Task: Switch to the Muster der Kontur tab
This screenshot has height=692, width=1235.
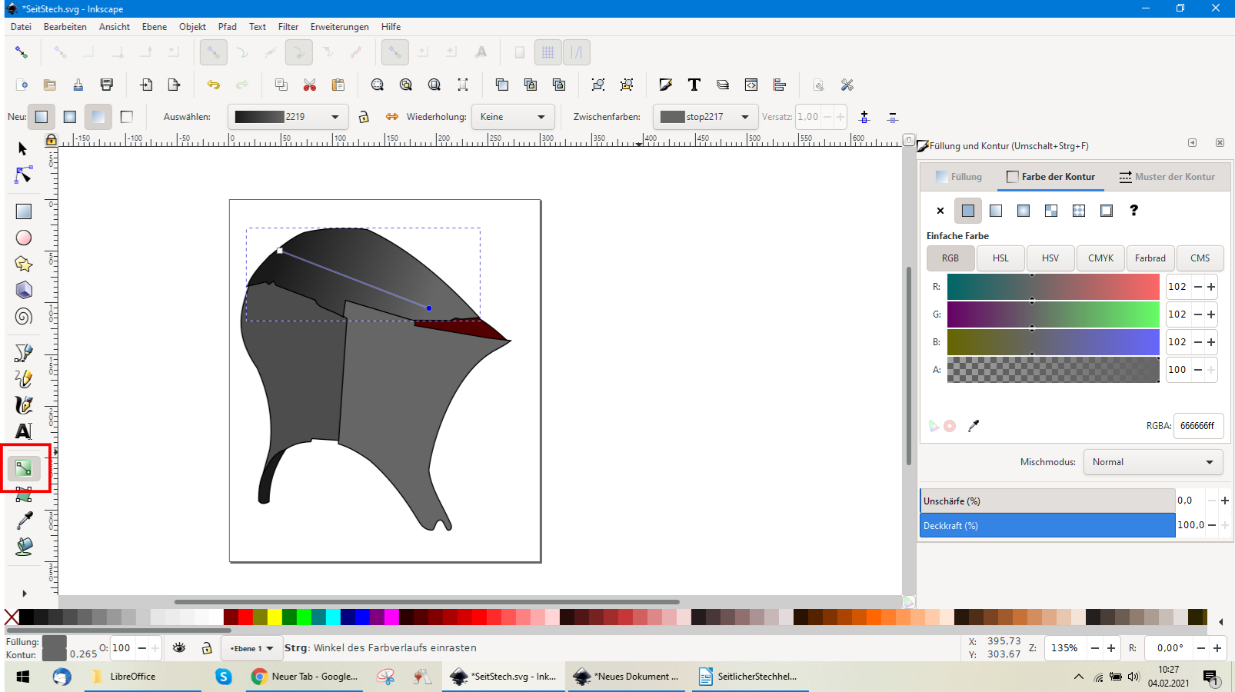Action: click(x=1167, y=177)
